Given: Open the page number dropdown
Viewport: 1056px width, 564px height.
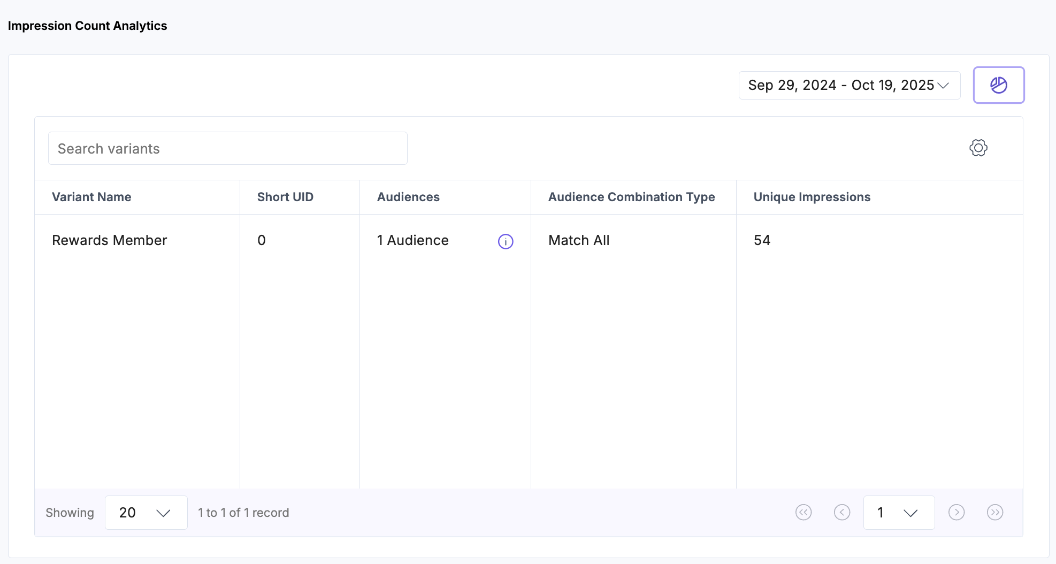Looking at the screenshot, I should pos(899,513).
